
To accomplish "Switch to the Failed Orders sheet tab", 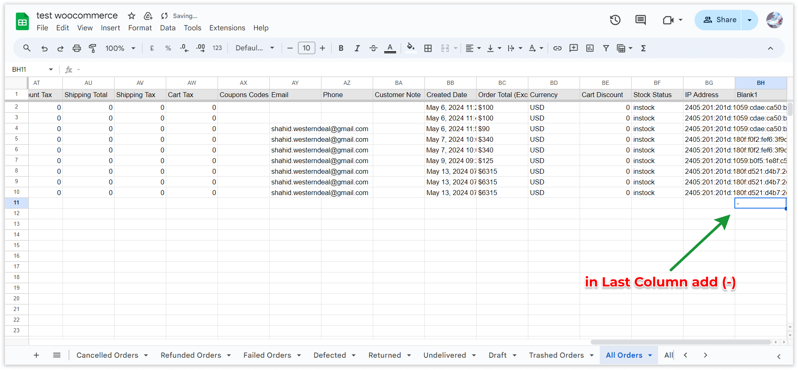I will click(x=267, y=355).
